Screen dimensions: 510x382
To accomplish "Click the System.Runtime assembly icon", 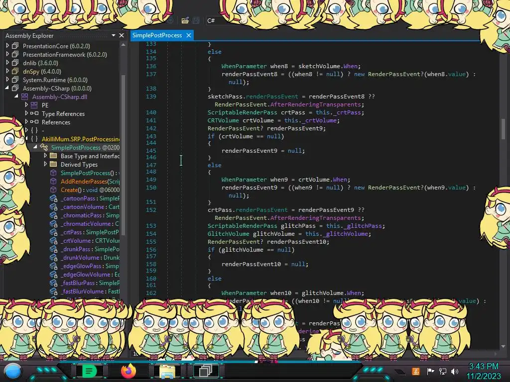I will coord(15,80).
